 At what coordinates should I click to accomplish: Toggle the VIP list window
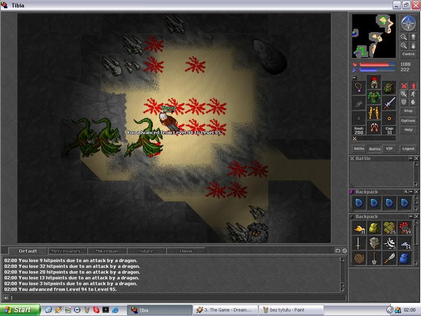click(x=389, y=149)
